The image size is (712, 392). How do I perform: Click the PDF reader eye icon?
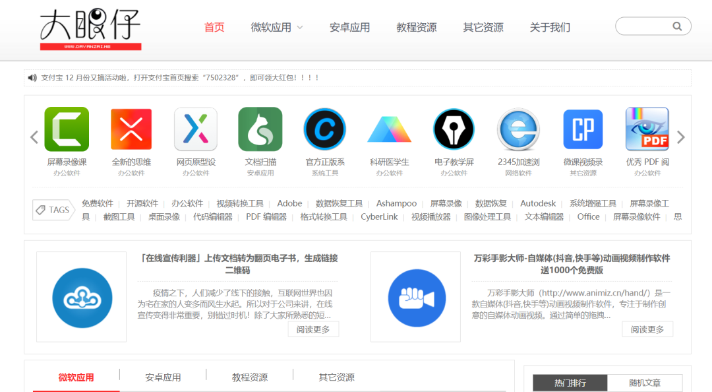647,129
